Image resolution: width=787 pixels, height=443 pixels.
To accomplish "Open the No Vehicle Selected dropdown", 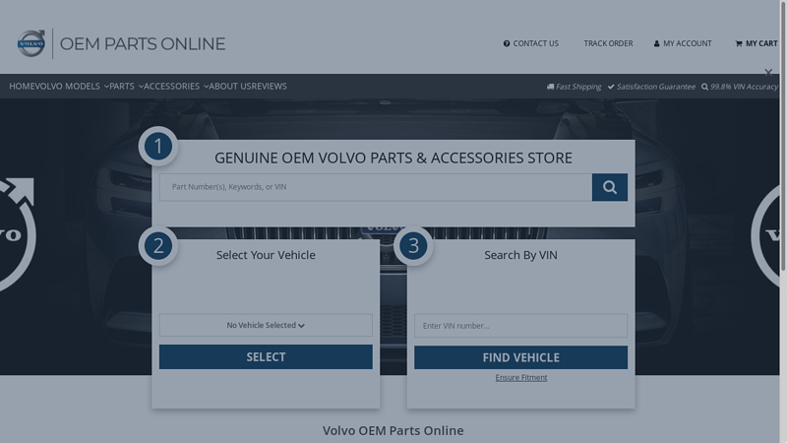I will point(266,326).
